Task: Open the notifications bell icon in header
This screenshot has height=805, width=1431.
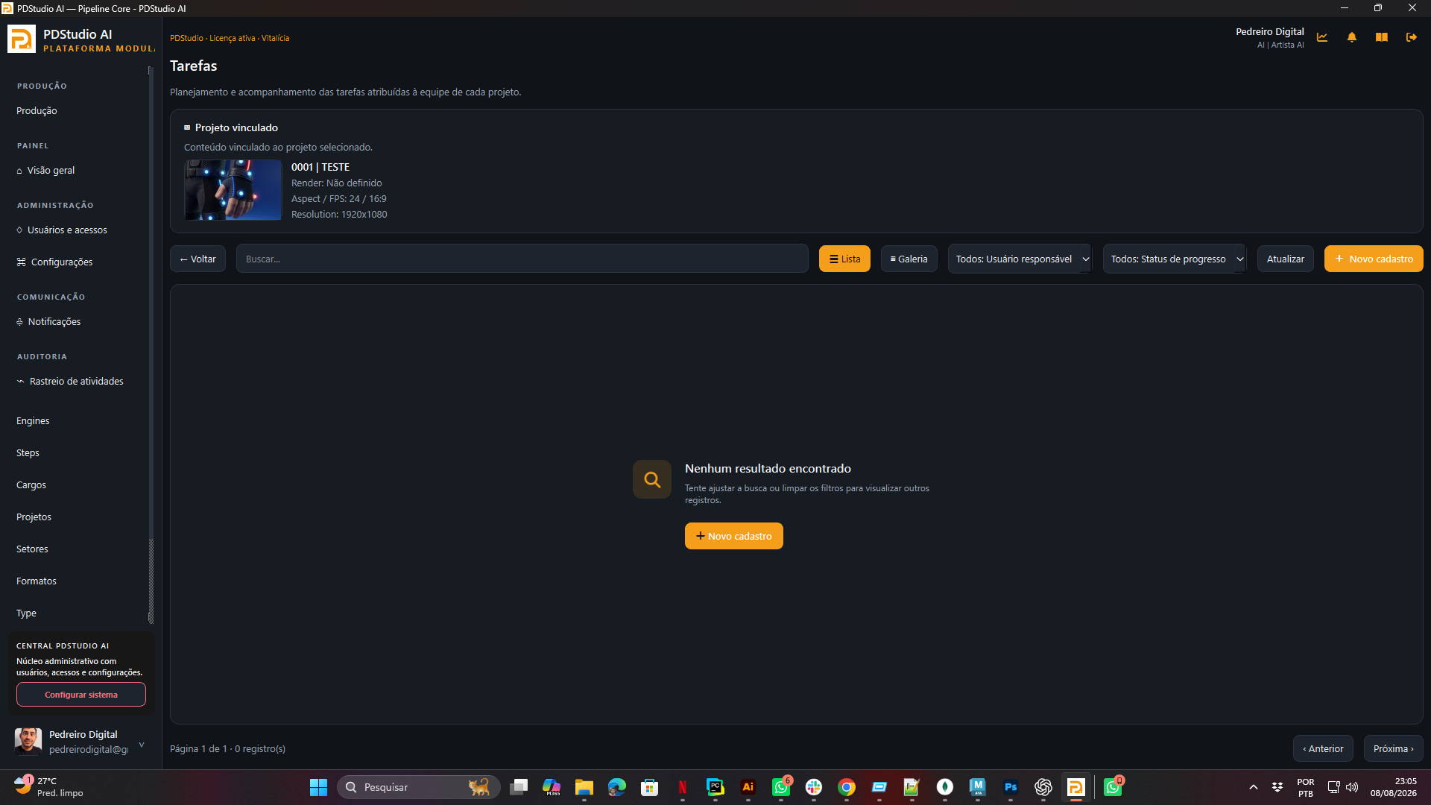Action: (x=1352, y=37)
